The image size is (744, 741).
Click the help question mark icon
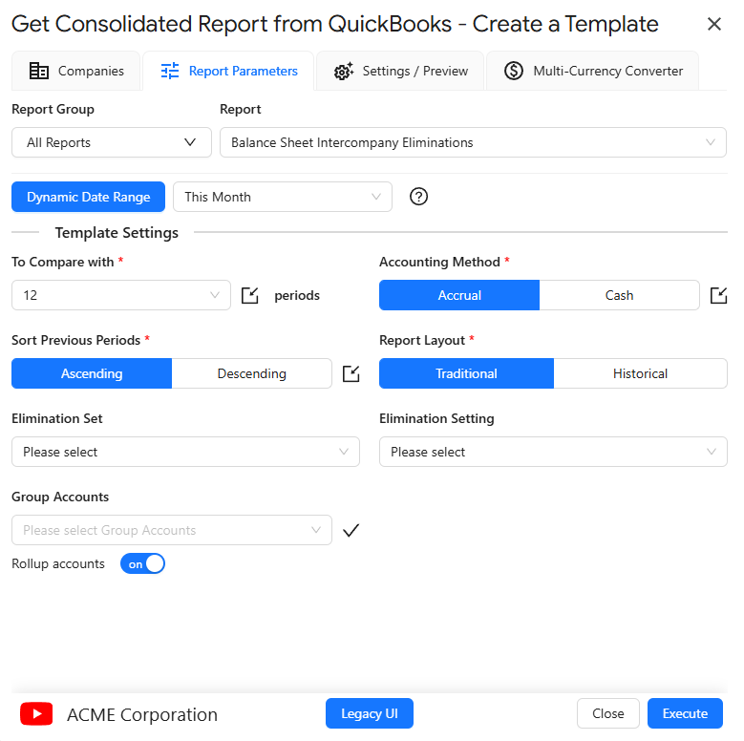(418, 197)
